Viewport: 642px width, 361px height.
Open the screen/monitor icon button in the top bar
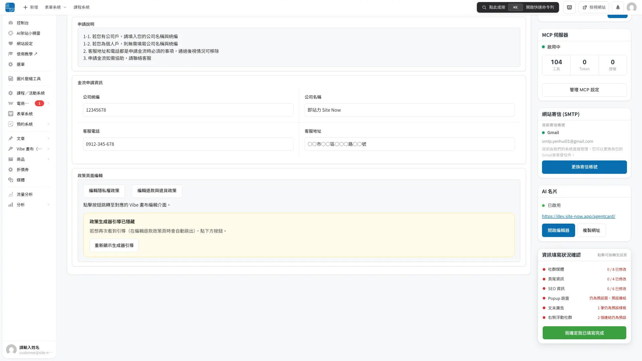(x=569, y=7)
